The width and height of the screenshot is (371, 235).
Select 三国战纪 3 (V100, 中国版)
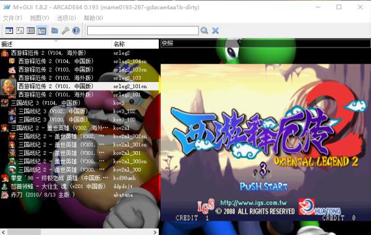pos(53,120)
